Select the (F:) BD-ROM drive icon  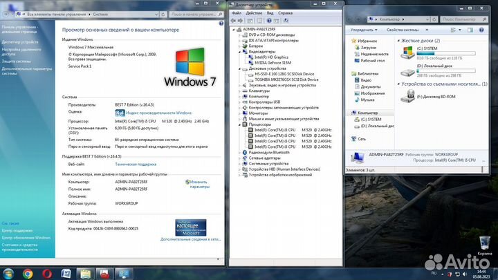[408, 97]
